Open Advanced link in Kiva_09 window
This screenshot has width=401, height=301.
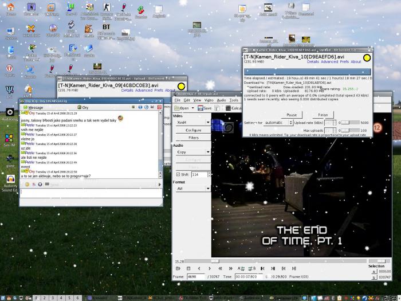click(144, 91)
